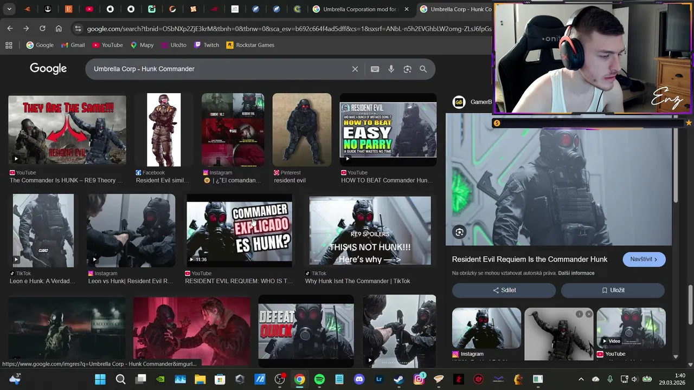Image resolution: width=694 pixels, height=390 pixels.
Task: Open the Leon vs Hunk Instagram thumbnail
Action: pos(131,231)
